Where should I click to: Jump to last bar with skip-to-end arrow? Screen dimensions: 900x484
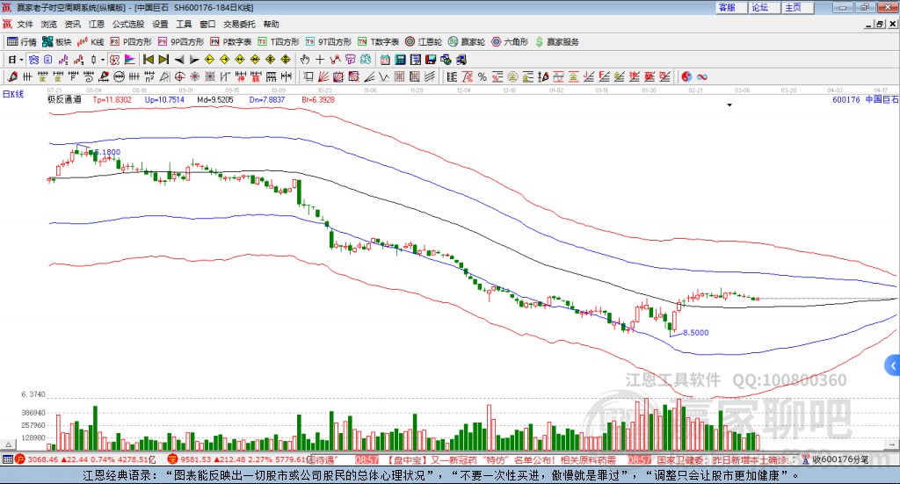[x=163, y=60]
